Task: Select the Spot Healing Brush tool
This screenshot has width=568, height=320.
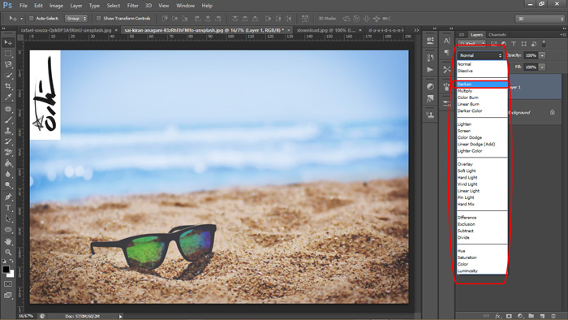Action: 8,109
